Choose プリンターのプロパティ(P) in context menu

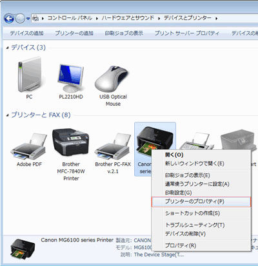[201, 202]
